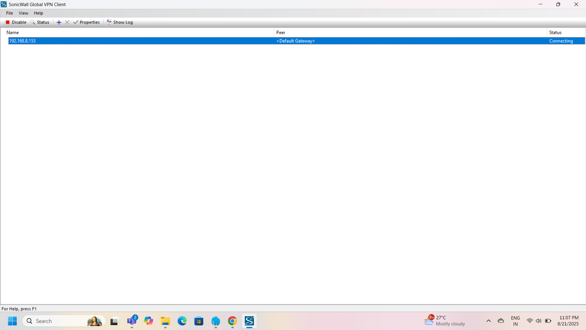Open connection Status magnifier tool
The height and width of the screenshot is (330, 586).
click(x=33, y=22)
